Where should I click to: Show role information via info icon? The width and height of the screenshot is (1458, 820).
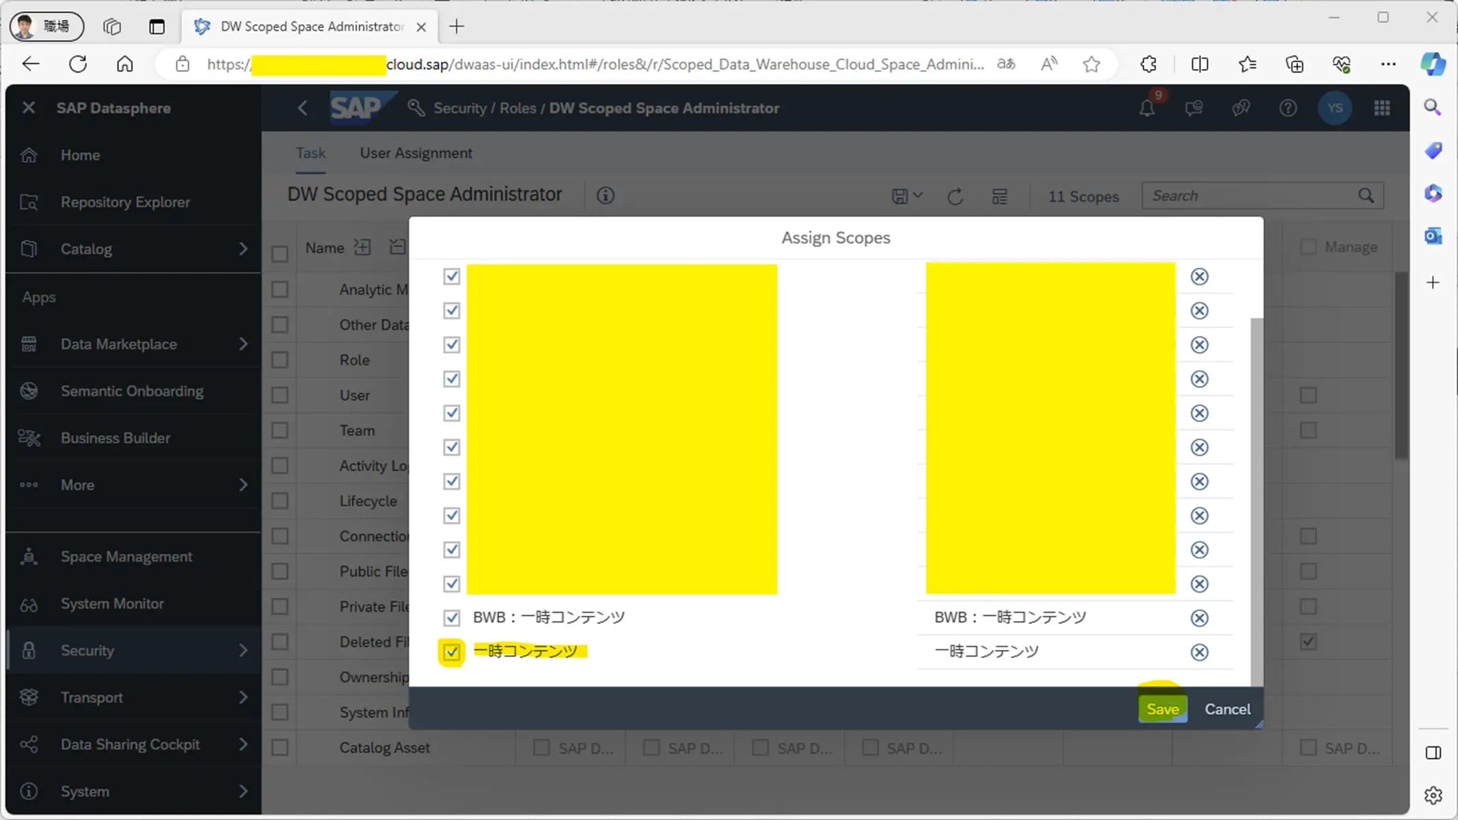pos(605,196)
